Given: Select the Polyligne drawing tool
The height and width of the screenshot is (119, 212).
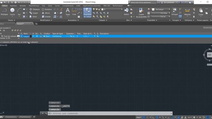Looking at the screenshot, I should point(4,12).
